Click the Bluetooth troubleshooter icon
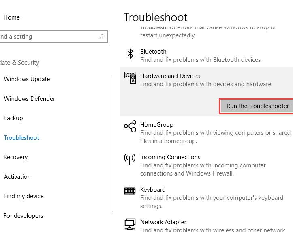 [x=130, y=54]
